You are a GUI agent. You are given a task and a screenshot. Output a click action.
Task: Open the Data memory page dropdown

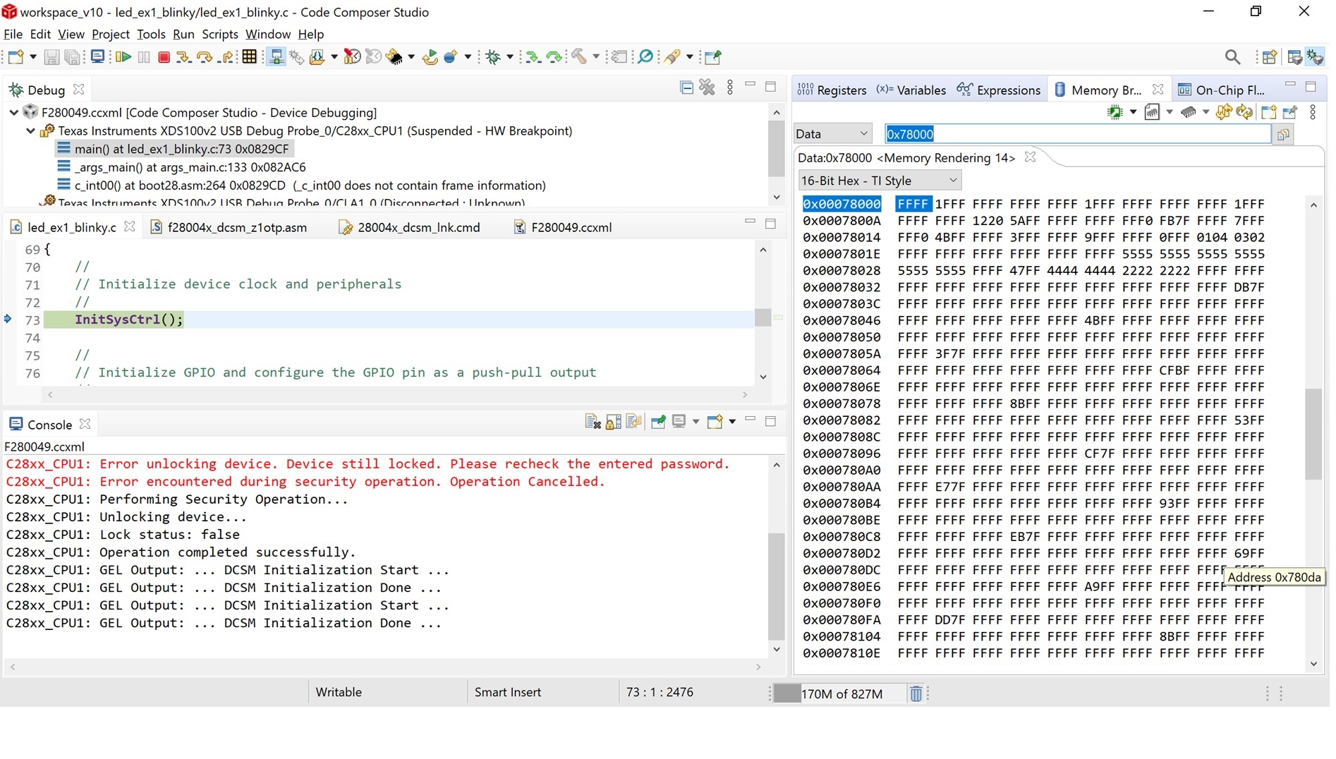(832, 134)
